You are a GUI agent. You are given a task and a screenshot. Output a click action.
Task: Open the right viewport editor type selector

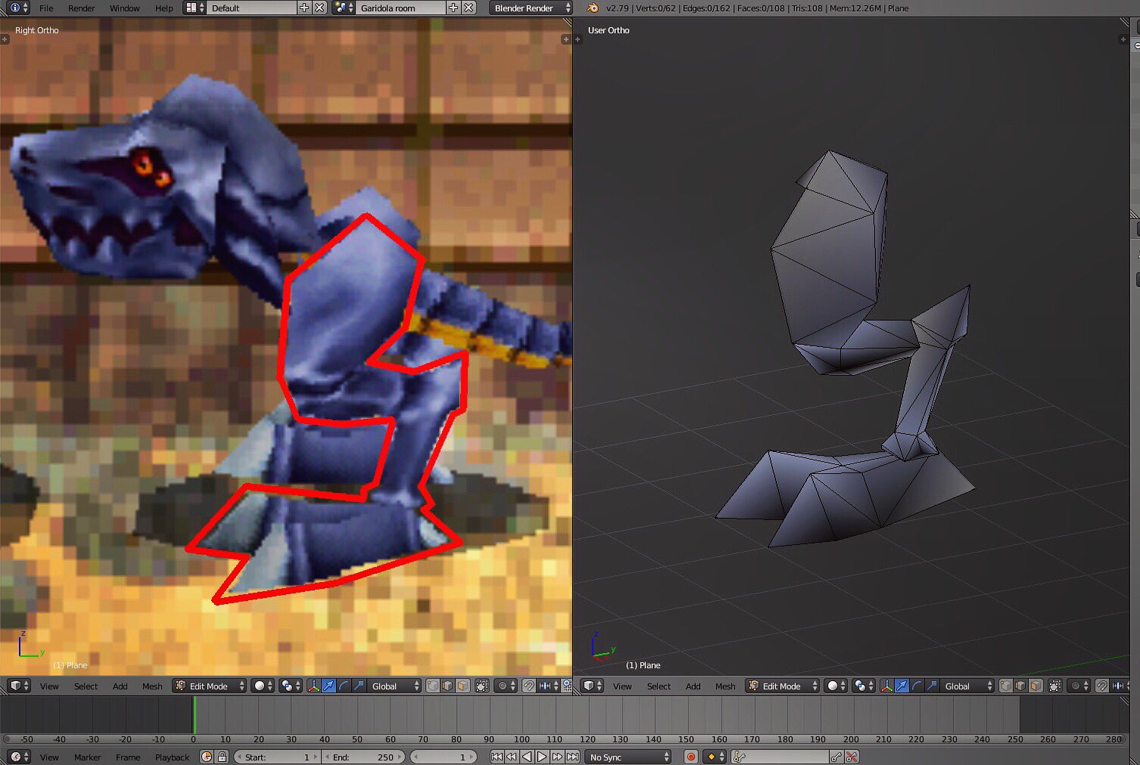[x=592, y=686]
